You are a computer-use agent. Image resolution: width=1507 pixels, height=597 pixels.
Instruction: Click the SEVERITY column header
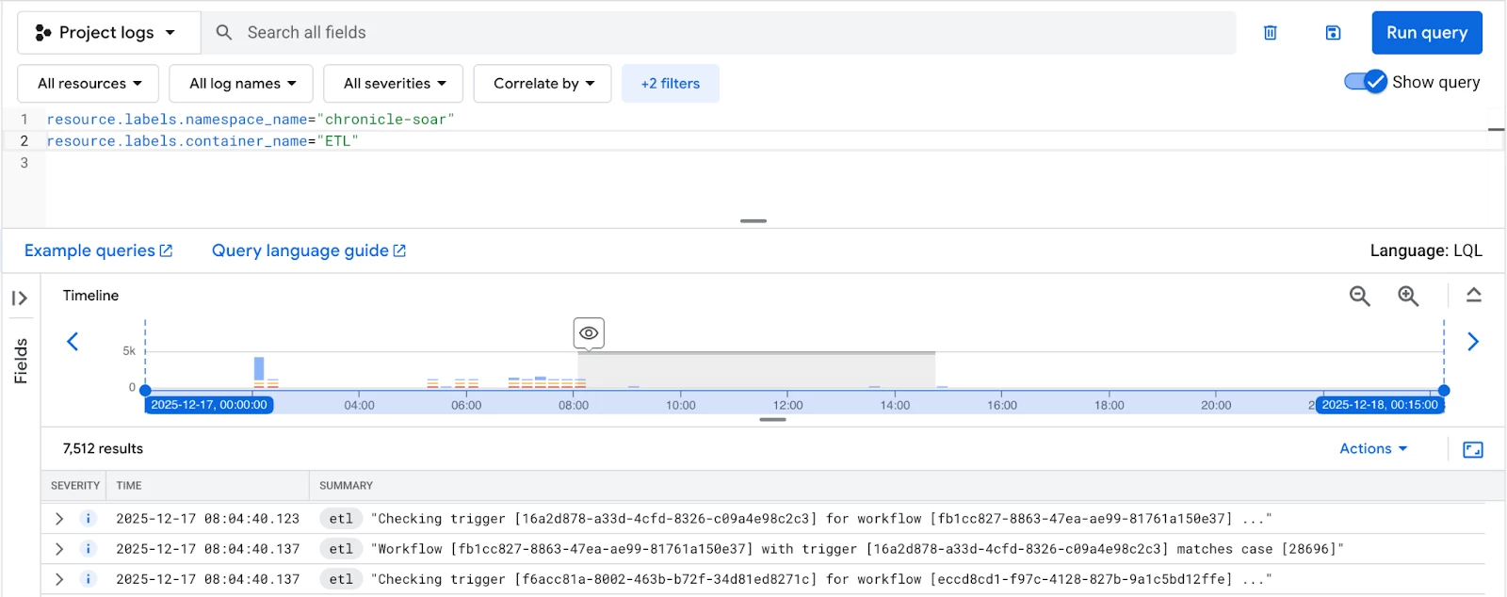pos(75,486)
